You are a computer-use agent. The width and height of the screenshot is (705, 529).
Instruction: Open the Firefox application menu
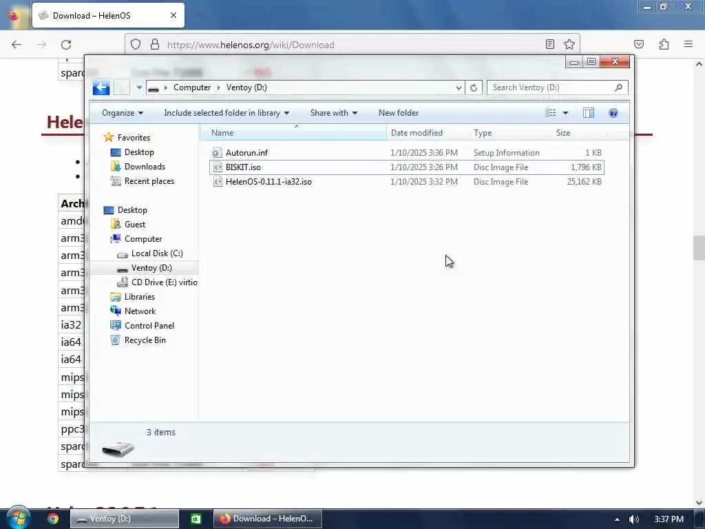click(688, 44)
